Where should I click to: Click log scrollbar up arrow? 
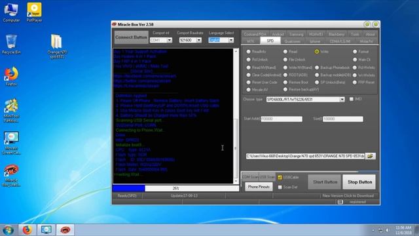coord(236,51)
